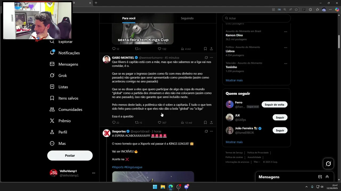Click the page vertical scrollbar
The image size is (341, 191).
339,42
